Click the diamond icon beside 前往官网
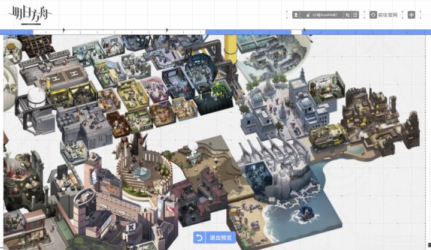This screenshot has height=250, width=431. click(x=373, y=15)
